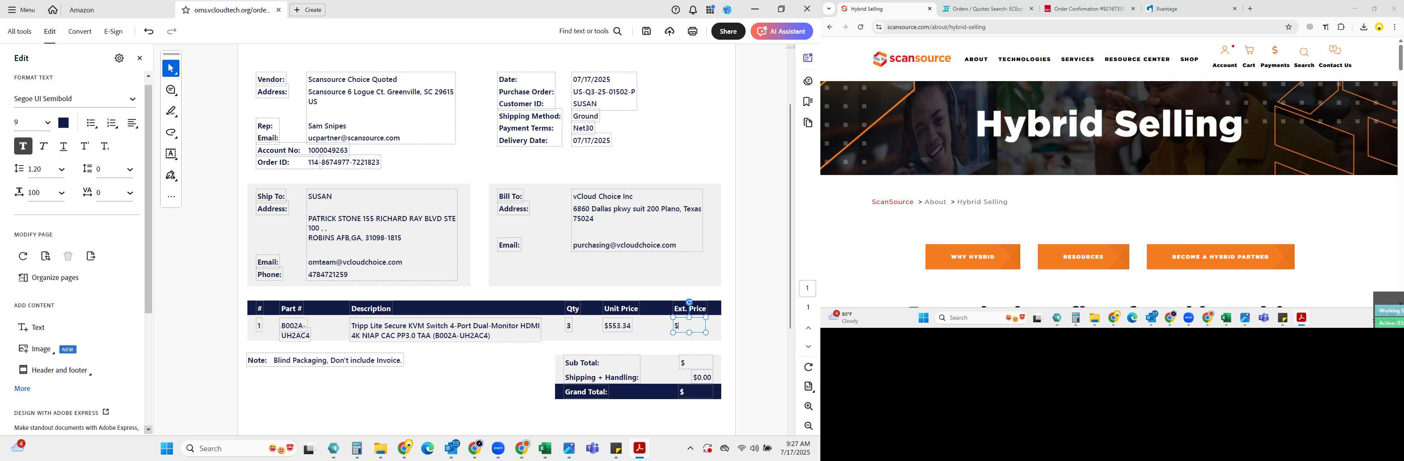
Task: Click the More link in Edit panel
Action: click(22, 388)
